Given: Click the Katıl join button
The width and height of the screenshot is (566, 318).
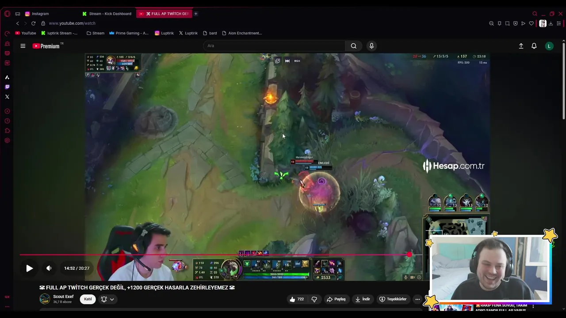Looking at the screenshot, I should coord(88,299).
